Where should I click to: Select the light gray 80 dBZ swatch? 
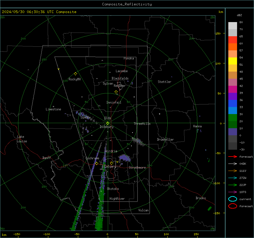[x=233, y=26]
